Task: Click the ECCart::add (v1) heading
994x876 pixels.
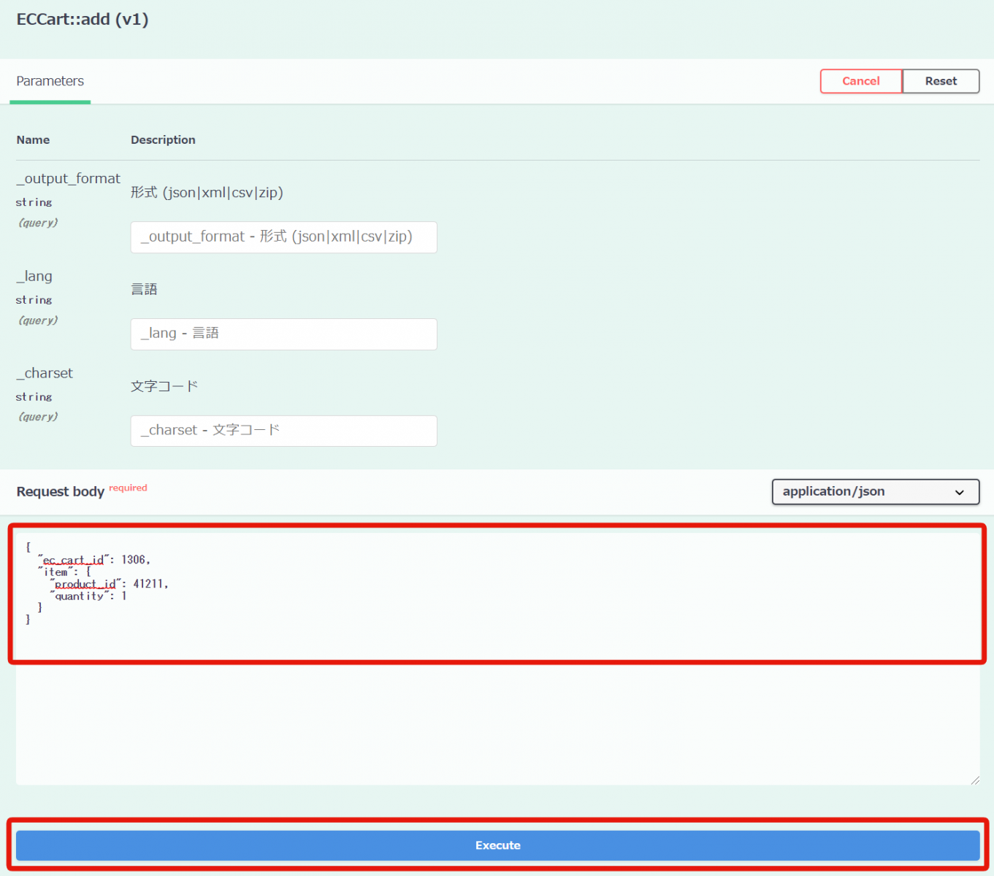Action: coord(83,19)
